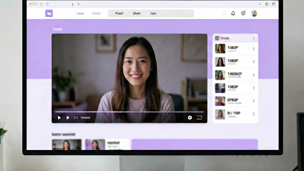Open the Lape navigation link
This screenshot has width=304, height=171.
(x=80, y=13)
